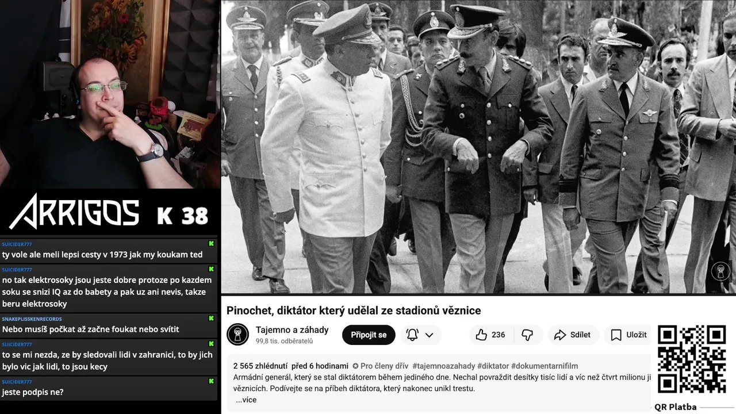
Task: Open the #diktator hashtag link
Action: point(493,366)
